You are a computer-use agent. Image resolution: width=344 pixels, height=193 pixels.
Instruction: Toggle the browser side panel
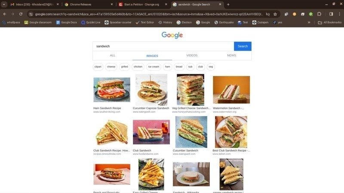point(331,14)
